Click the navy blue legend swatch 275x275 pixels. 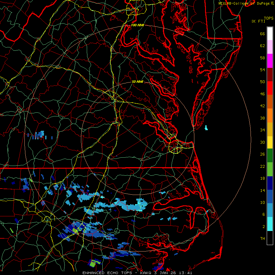(x=270, y=183)
